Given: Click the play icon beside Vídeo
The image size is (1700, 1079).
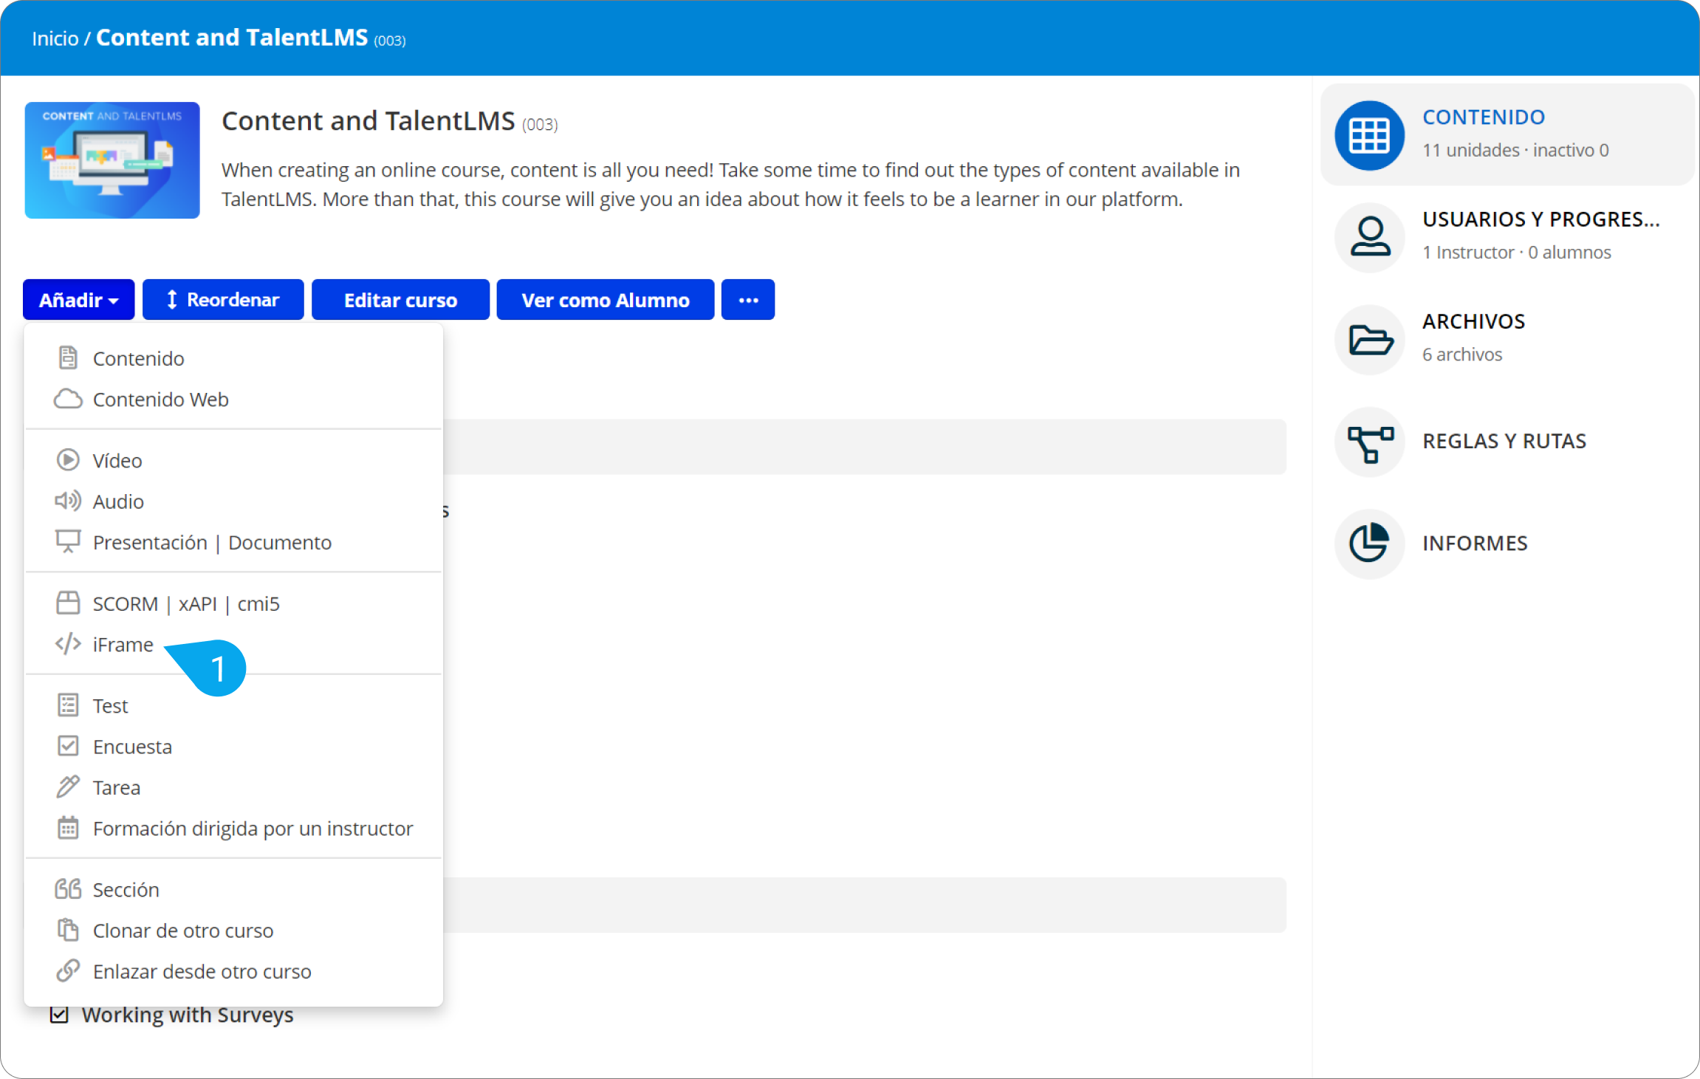Looking at the screenshot, I should click(68, 460).
